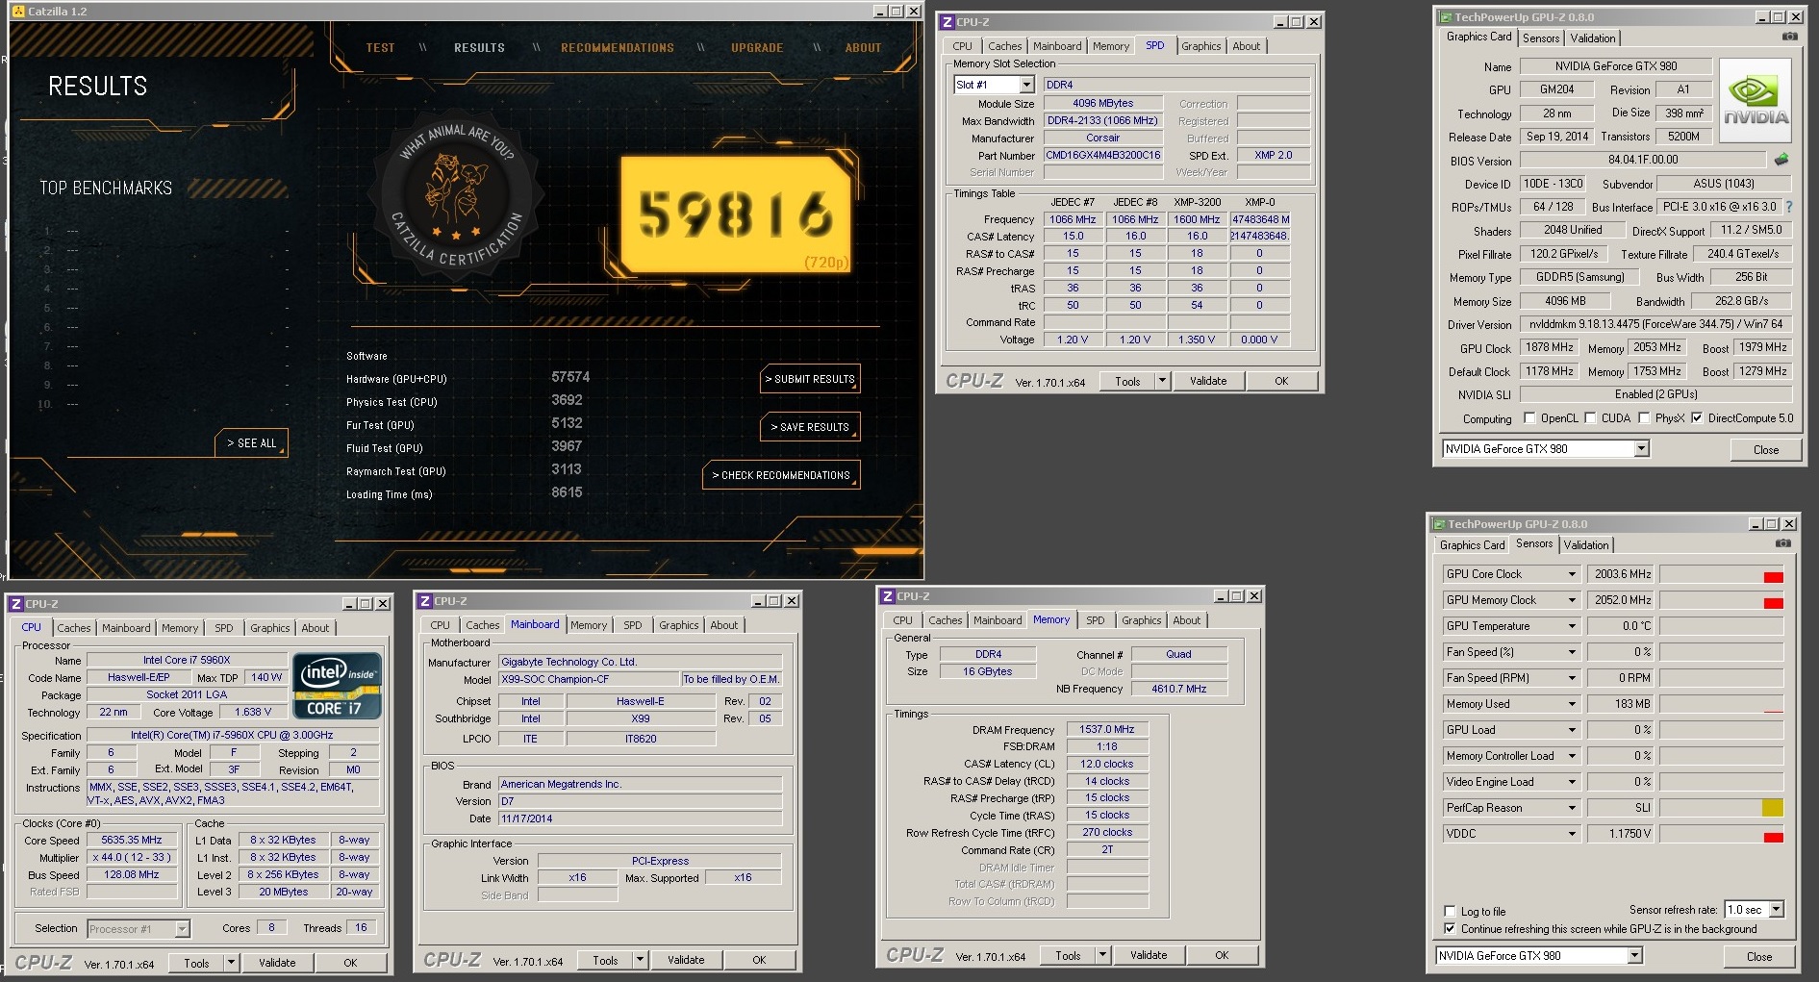1819x982 pixels.
Task: Switch to Validation tab in top GPU-Z window
Action: coord(1593,38)
